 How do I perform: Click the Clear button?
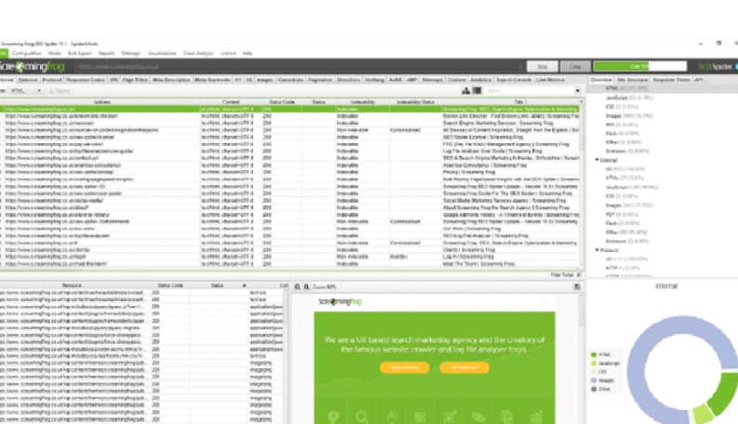point(575,66)
